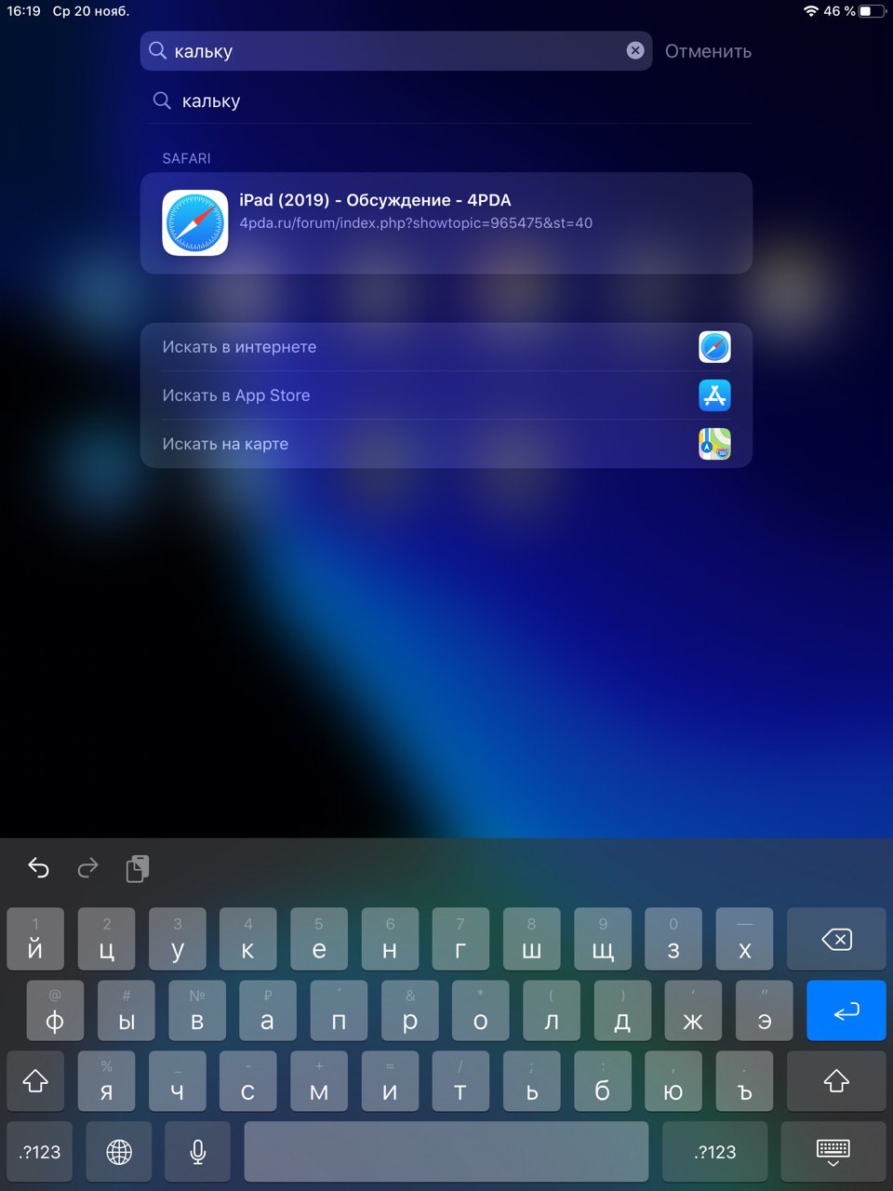This screenshot has height=1191, width=893.
Task: Tap the ь key
Action: click(531, 1081)
